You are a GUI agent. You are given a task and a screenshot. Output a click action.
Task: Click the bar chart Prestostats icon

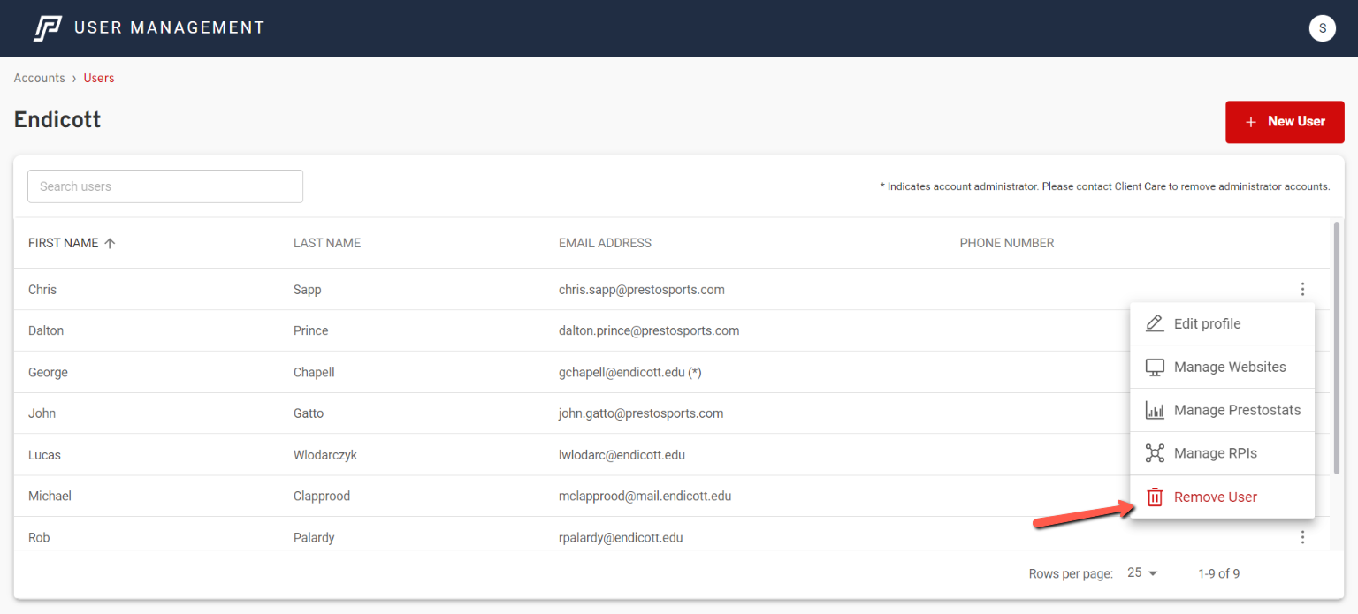click(x=1155, y=411)
